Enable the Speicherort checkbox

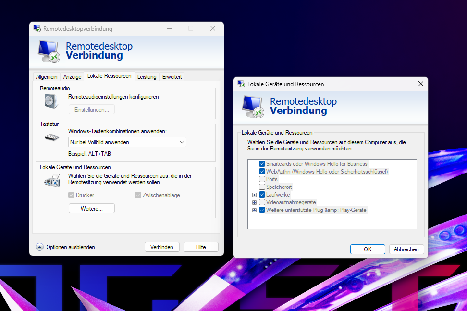click(x=262, y=187)
